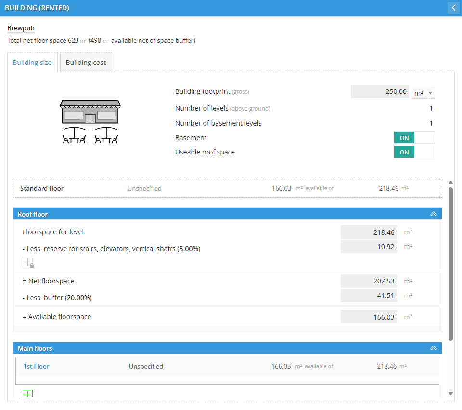The width and height of the screenshot is (462, 410).
Task: Click the locked add-row icon in Roof floor
Action: click(x=28, y=262)
